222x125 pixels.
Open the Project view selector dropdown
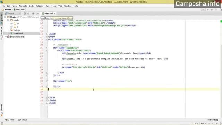tap(12, 14)
